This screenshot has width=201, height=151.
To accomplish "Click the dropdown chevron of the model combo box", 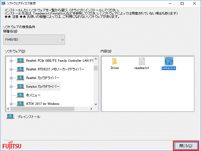I will [x=62, y=40].
